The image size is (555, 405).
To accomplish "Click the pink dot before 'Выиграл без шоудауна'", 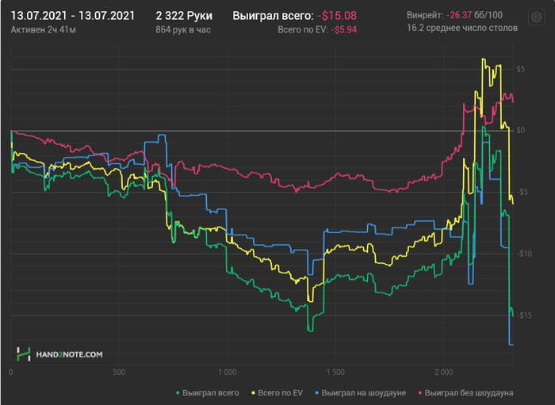I will coord(420,393).
